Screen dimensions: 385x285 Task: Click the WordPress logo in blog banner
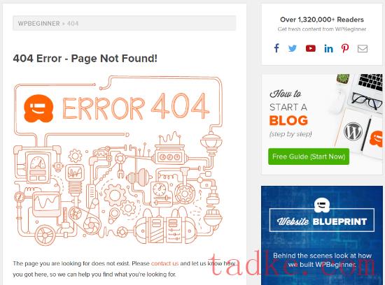coord(353,131)
